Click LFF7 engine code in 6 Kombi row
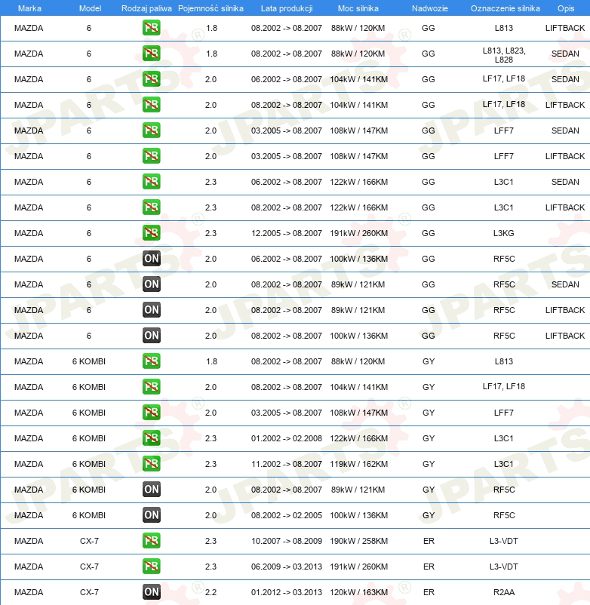This screenshot has width=590, height=605. click(x=503, y=413)
